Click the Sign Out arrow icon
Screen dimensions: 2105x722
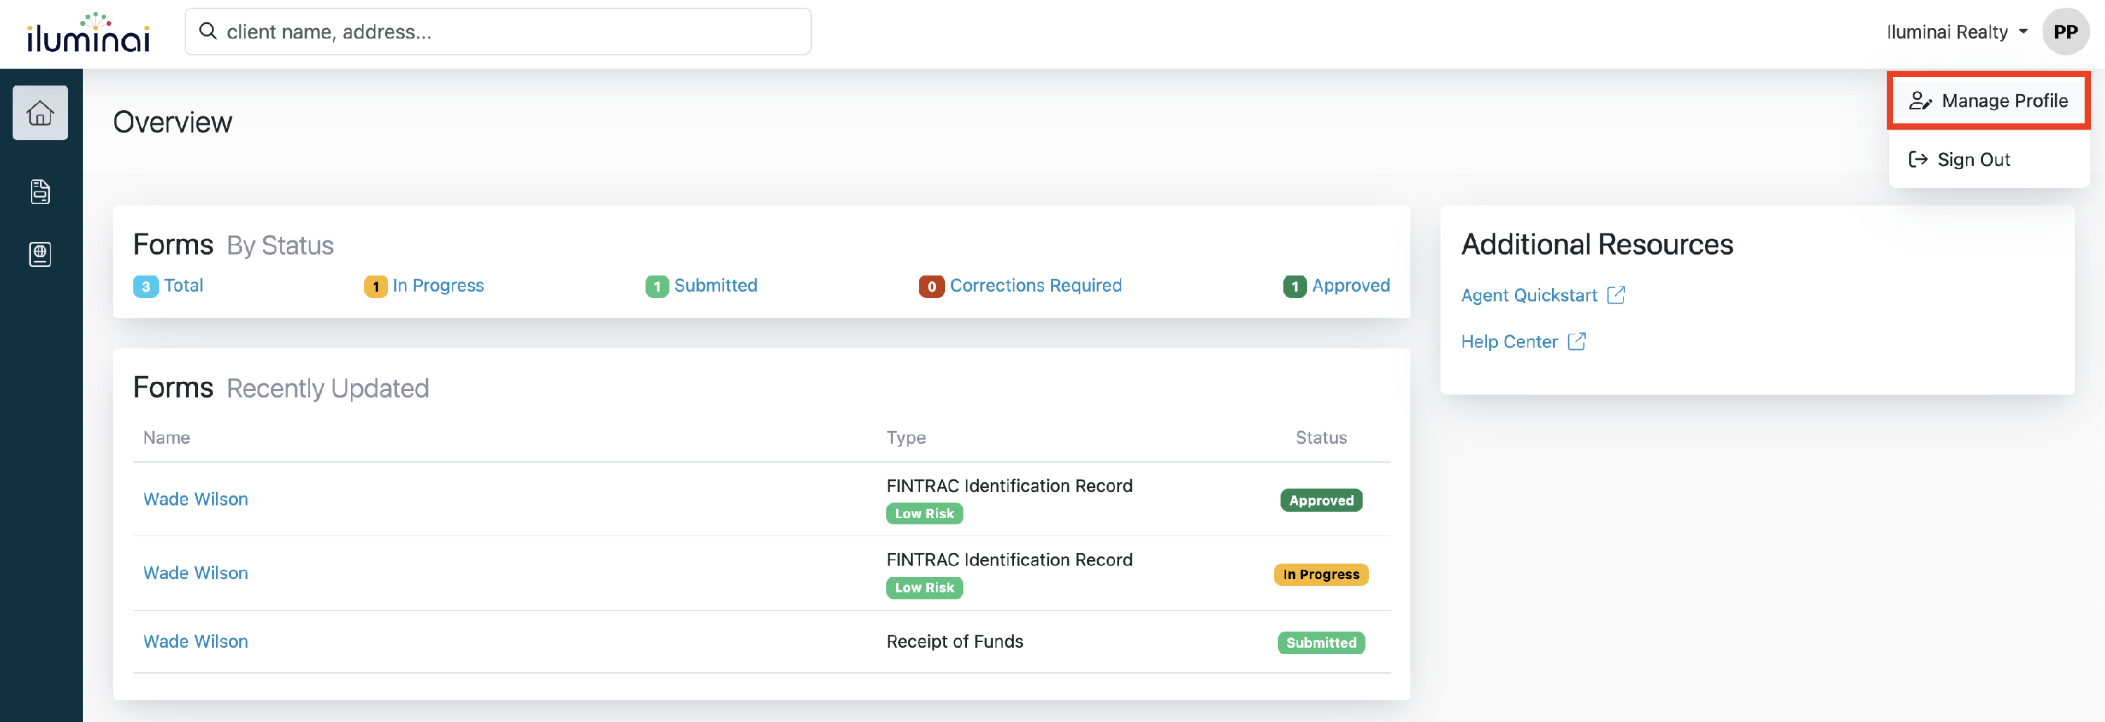[x=1917, y=159]
